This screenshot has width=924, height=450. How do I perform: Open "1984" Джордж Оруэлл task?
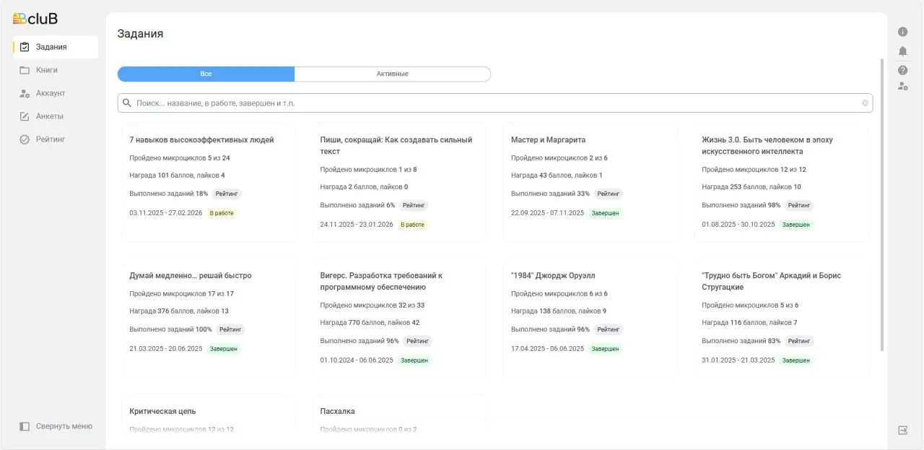point(553,276)
